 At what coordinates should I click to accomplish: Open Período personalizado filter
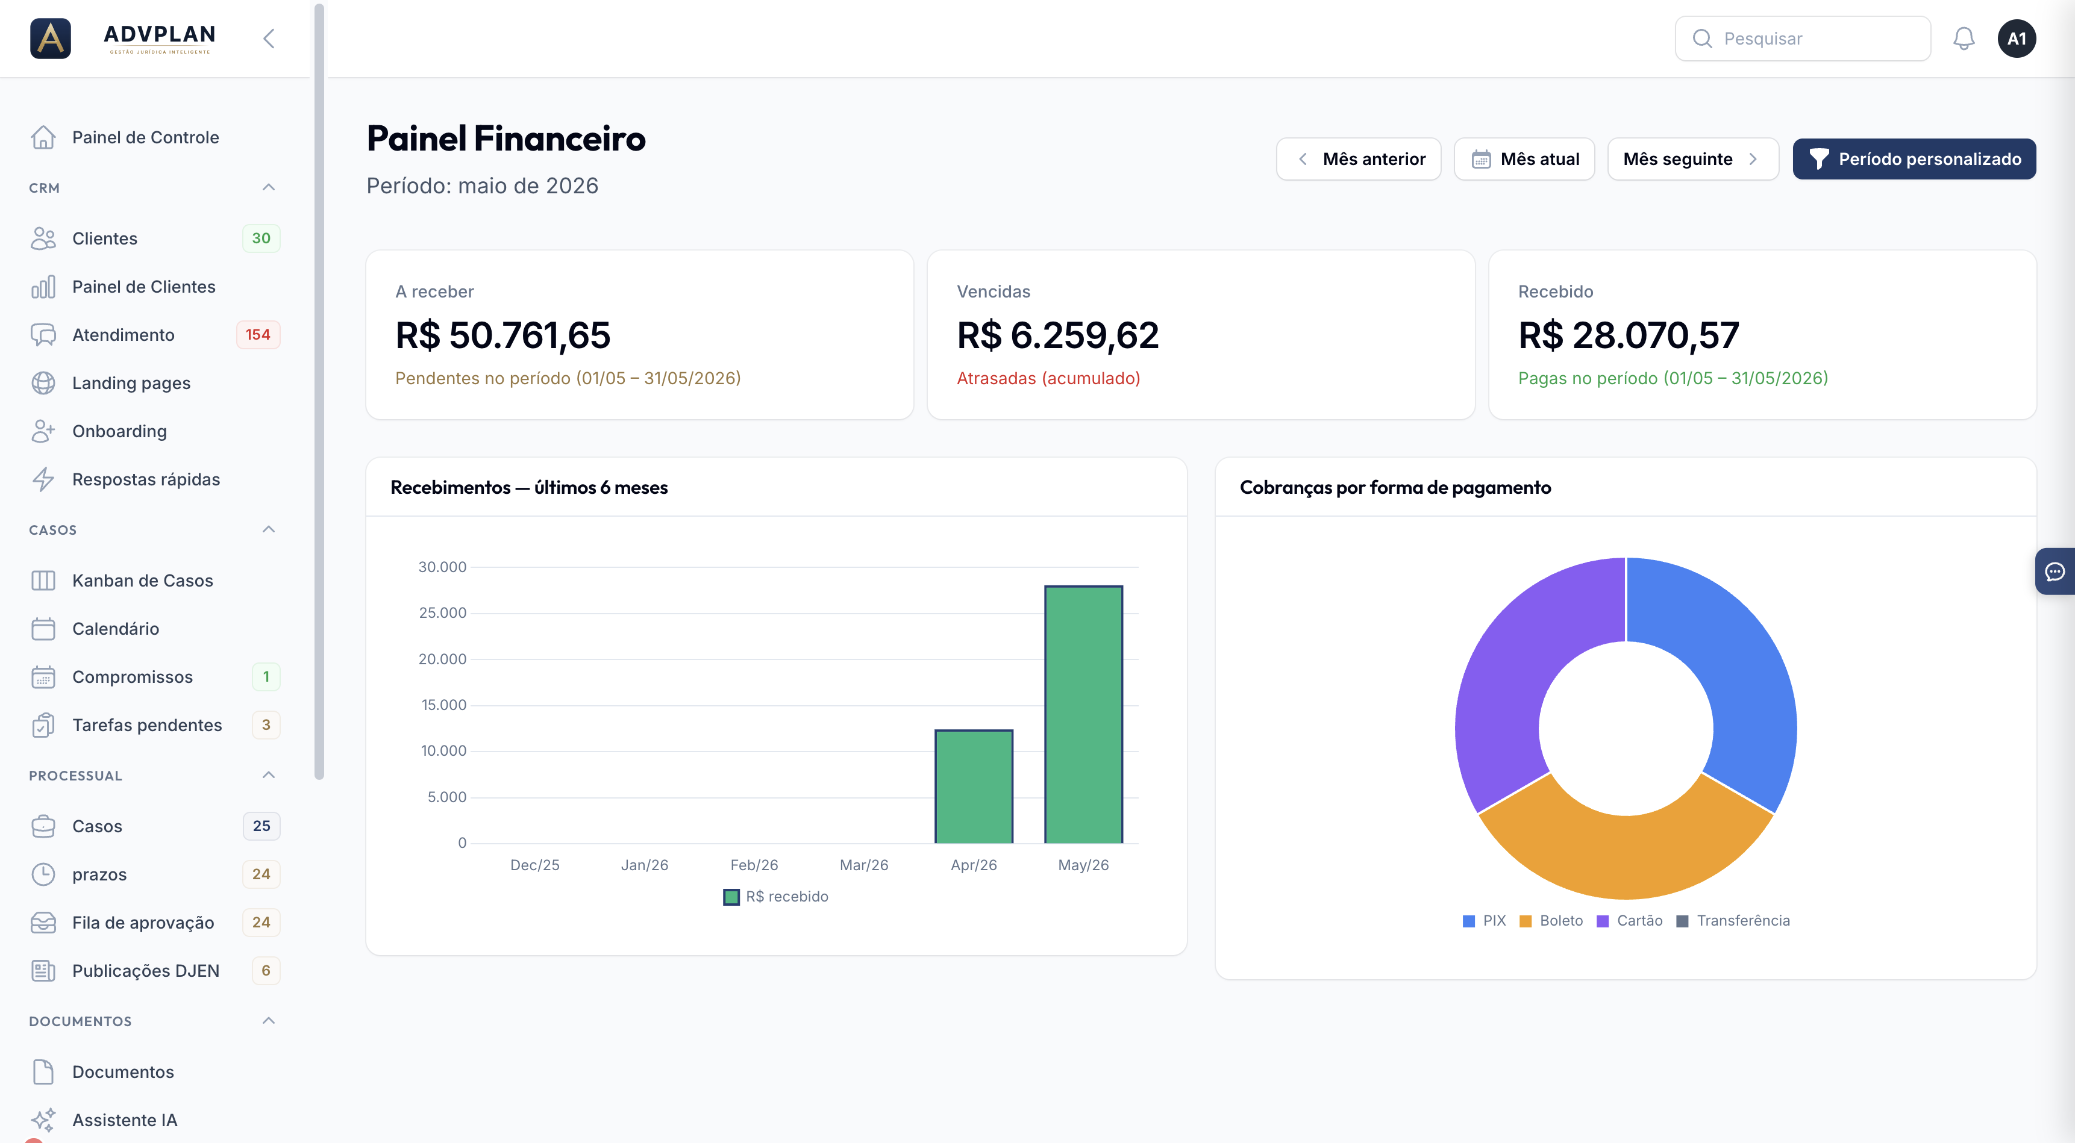(x=1915, y=160)
